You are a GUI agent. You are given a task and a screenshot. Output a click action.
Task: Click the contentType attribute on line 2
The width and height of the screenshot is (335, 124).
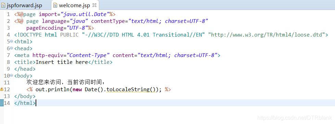coord(150,21)
